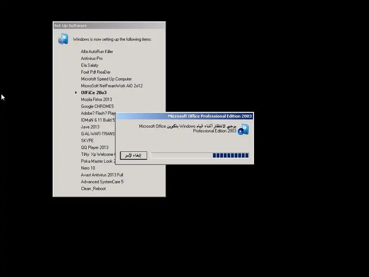The height and width of the screenshot is (277, 369).
Task: Select Poka Master Look entry
Action: [x=98, y=161]
